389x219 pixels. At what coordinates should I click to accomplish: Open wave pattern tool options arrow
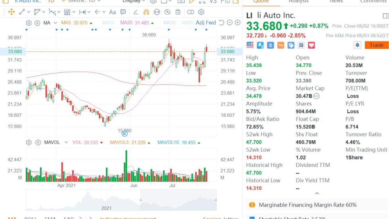(59, 12)
